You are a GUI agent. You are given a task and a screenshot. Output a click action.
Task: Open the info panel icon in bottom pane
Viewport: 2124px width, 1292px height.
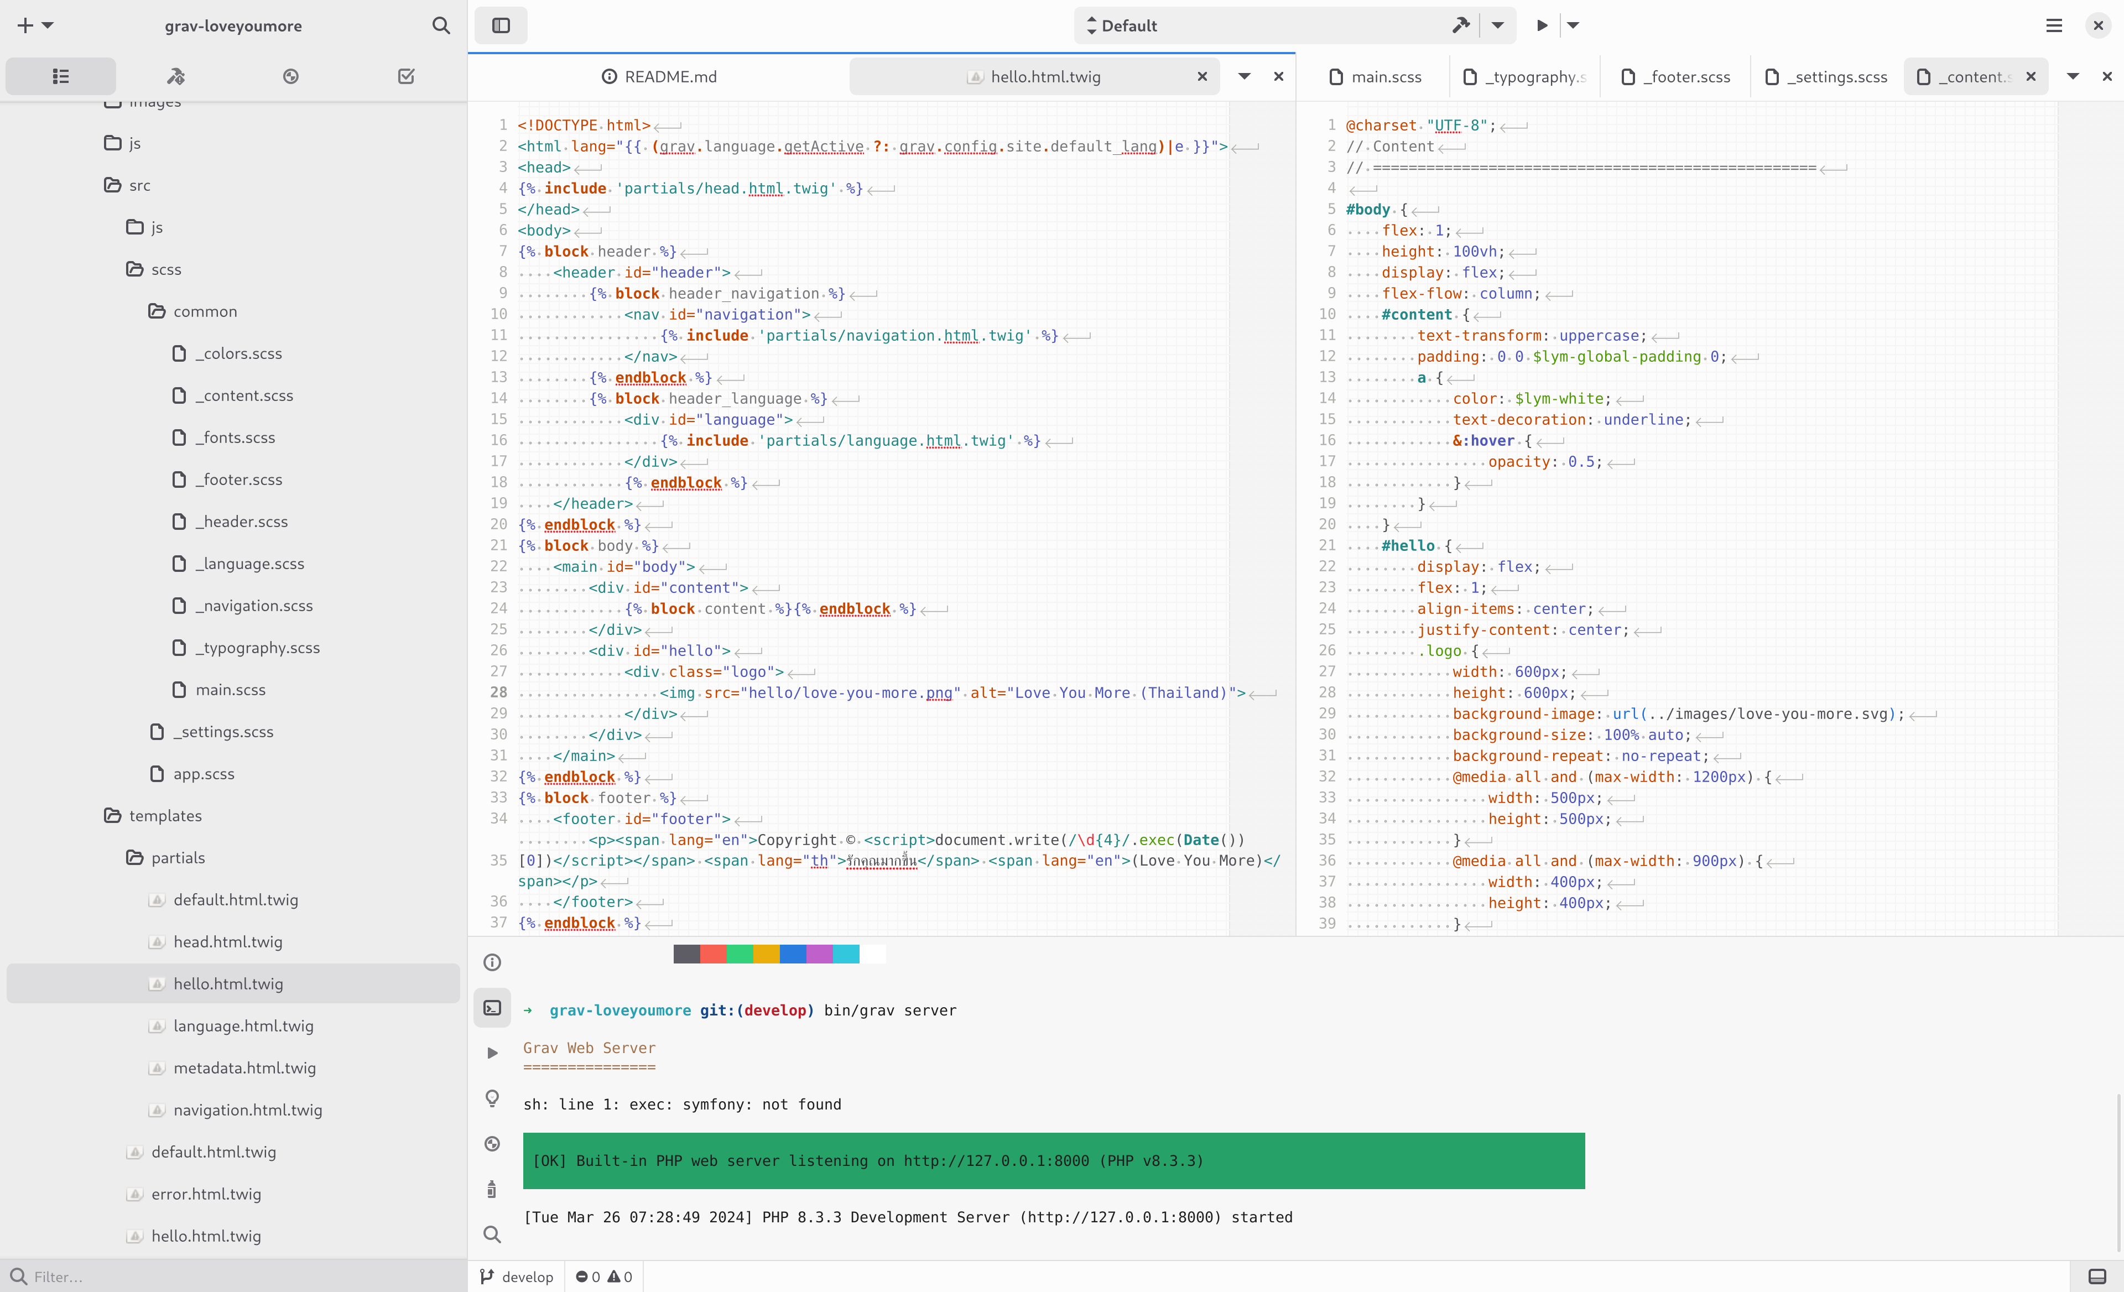pyautogui.click(x=492, y=963)
